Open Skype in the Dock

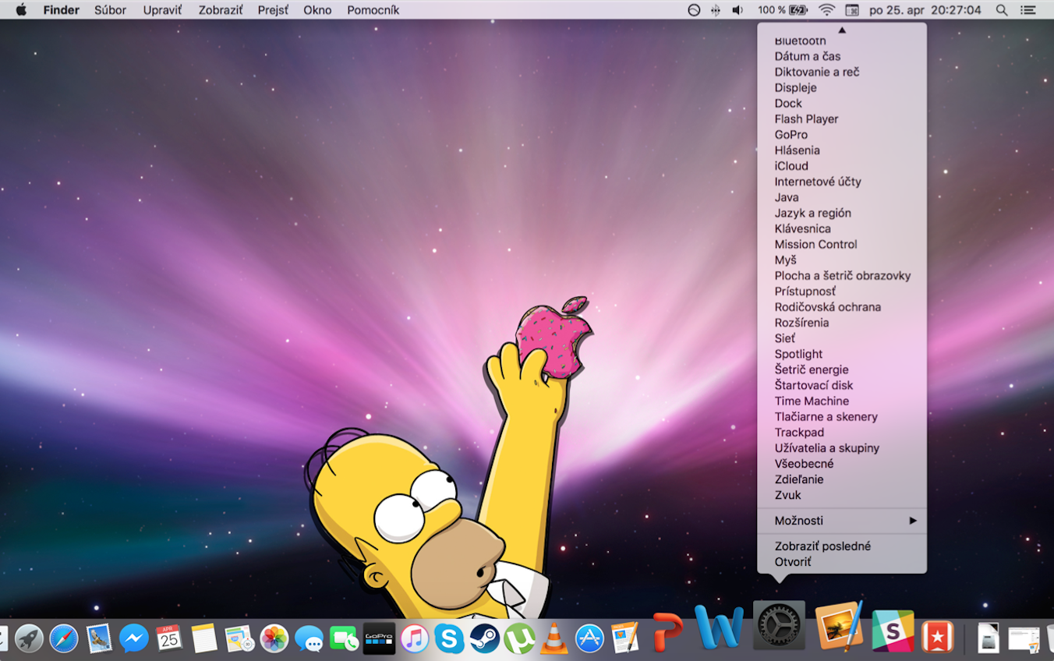click(x=449, y=638)
